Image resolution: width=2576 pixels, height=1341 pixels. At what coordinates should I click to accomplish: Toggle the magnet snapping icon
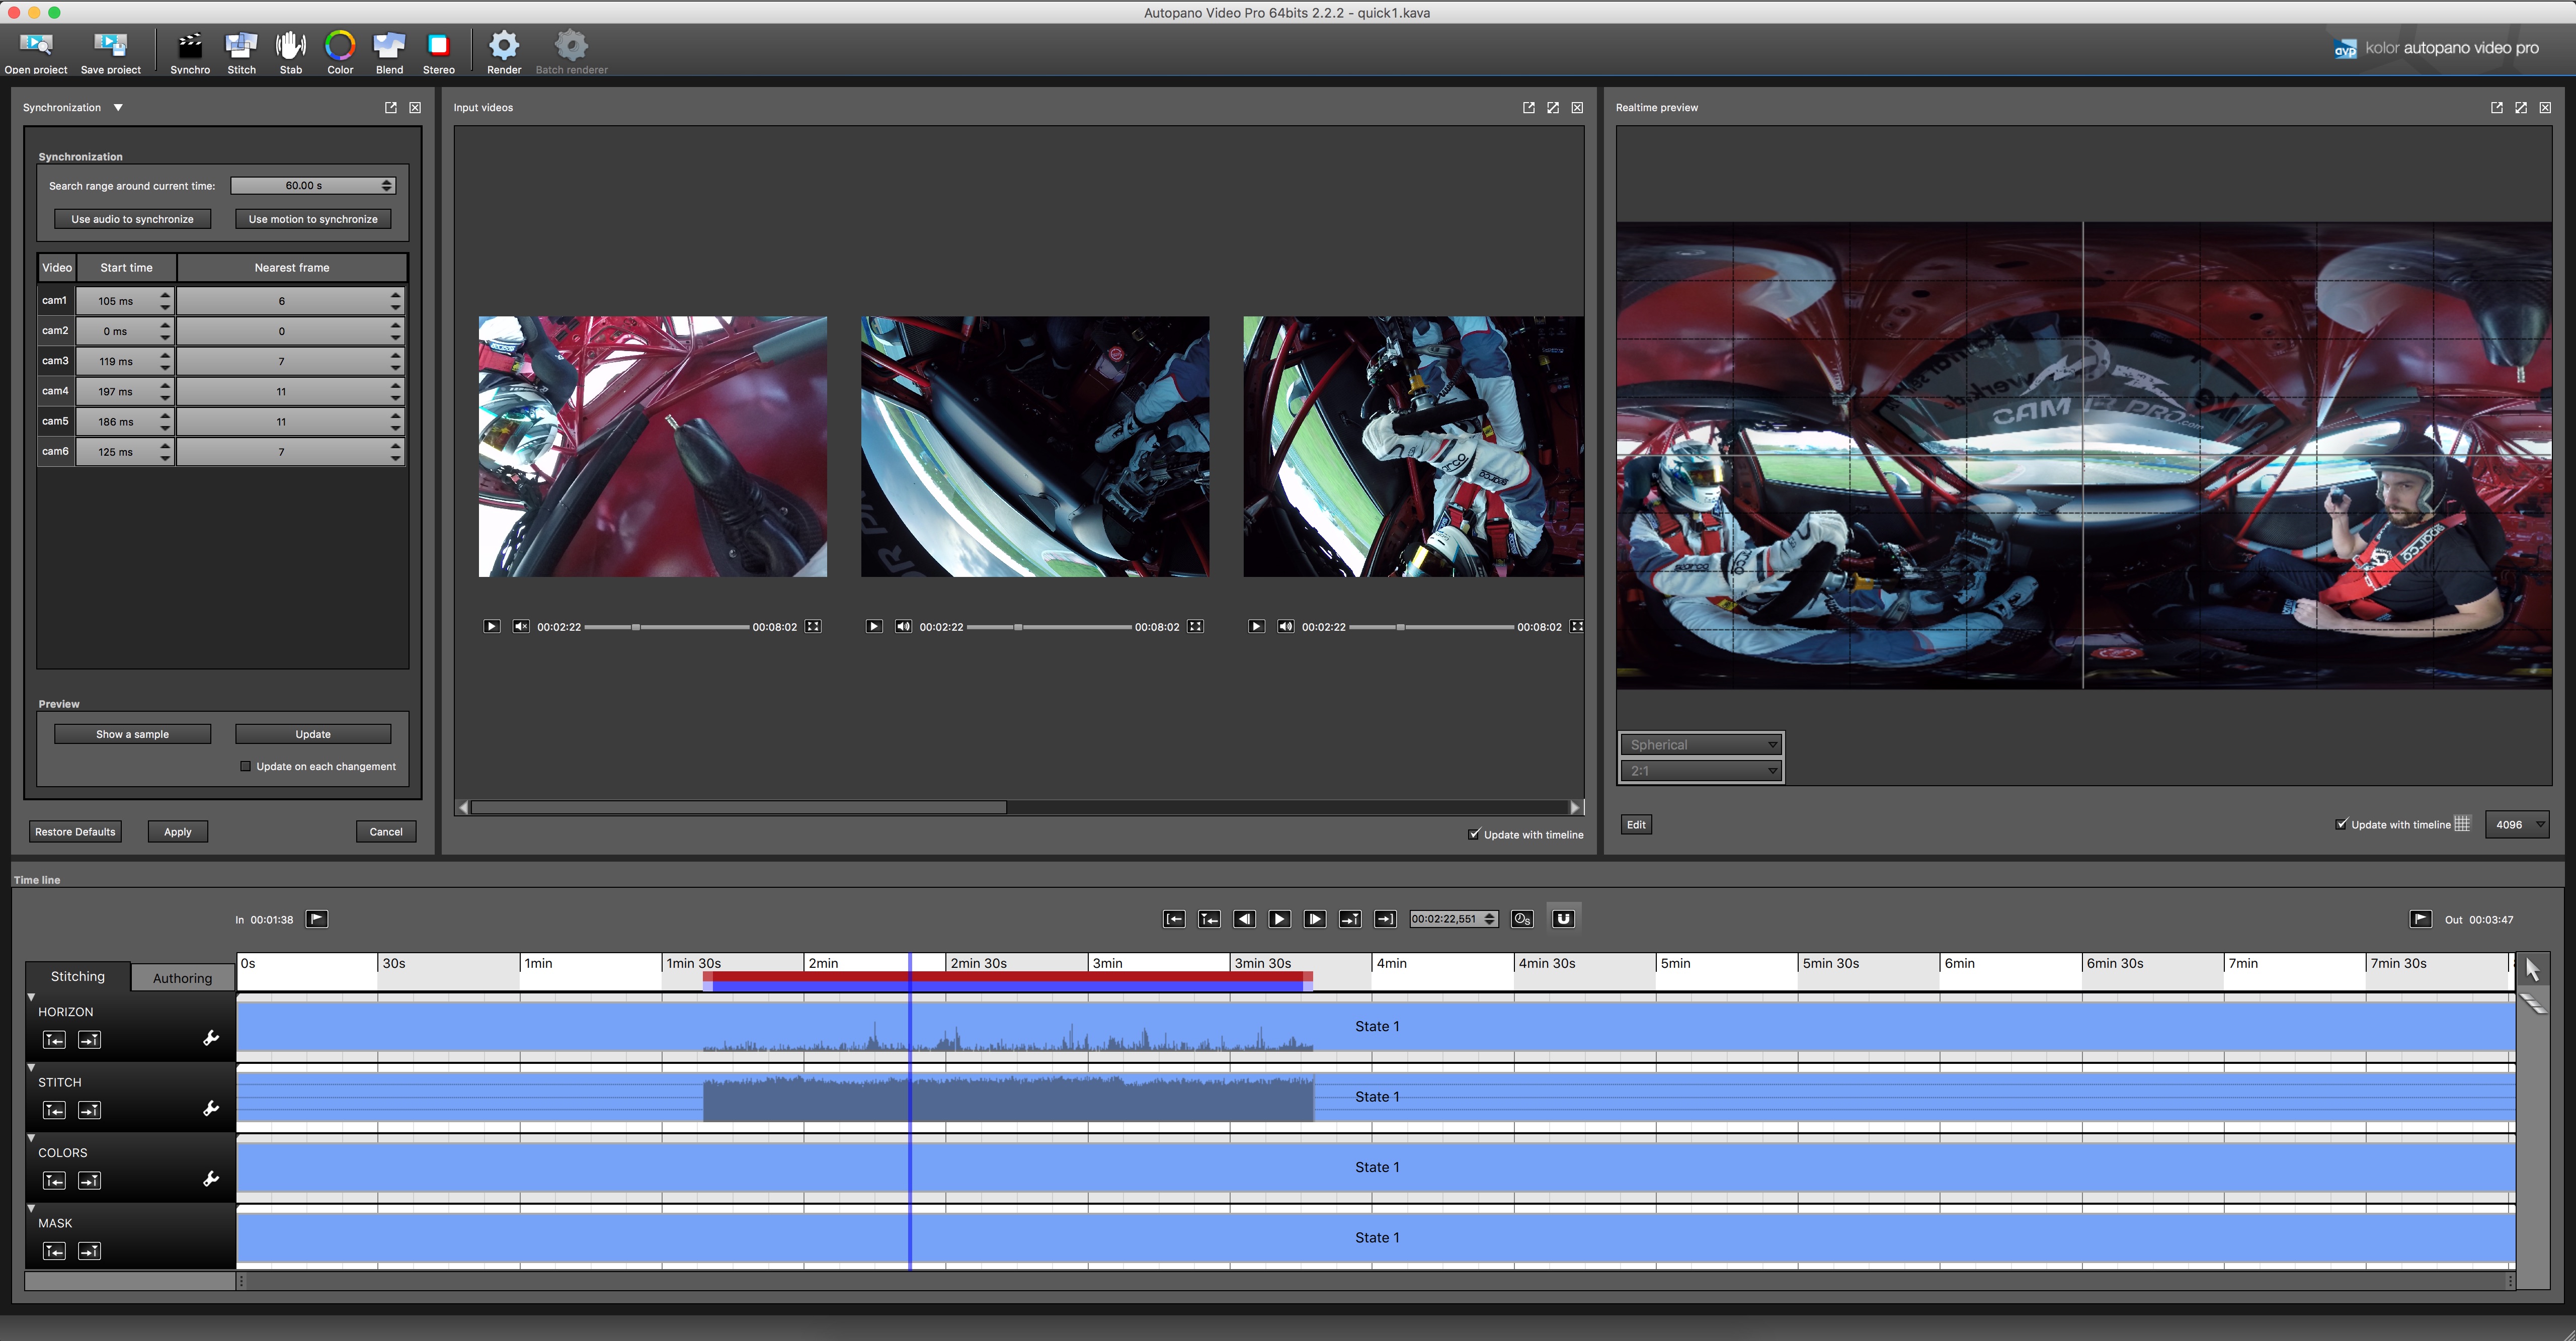point(1563,919)
